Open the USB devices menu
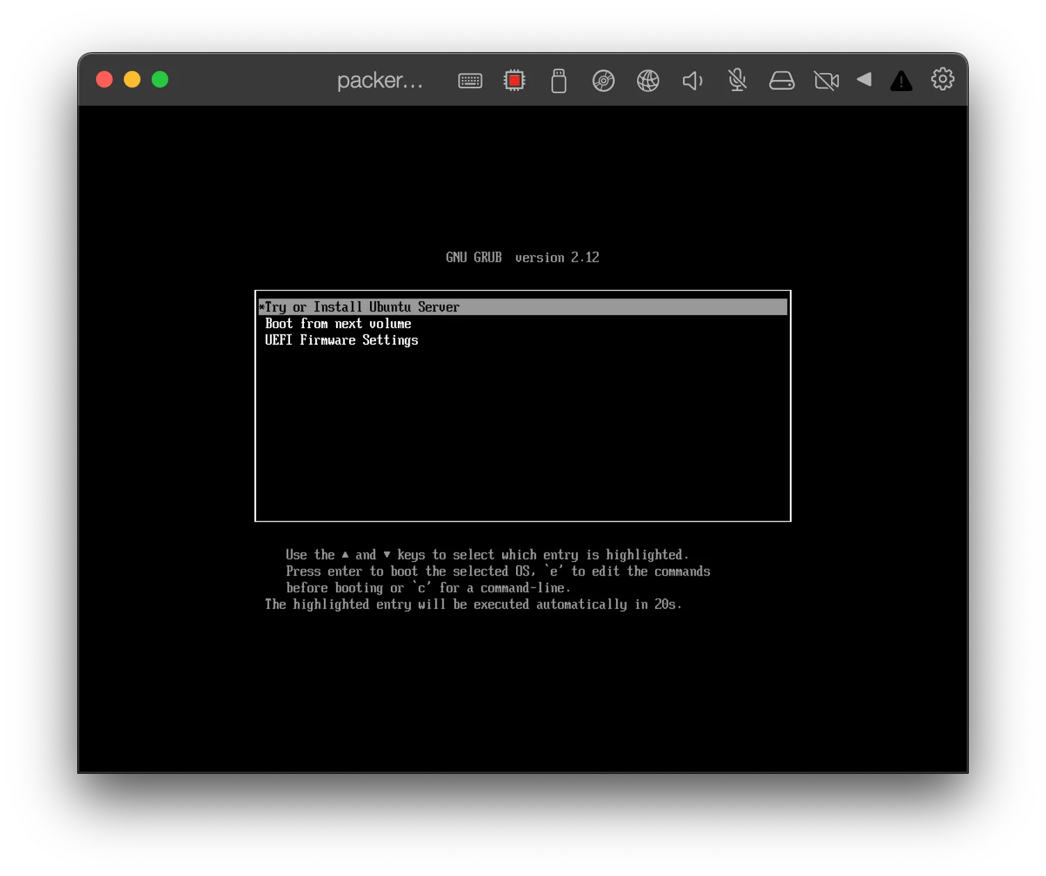 click(x=558, y=80)
